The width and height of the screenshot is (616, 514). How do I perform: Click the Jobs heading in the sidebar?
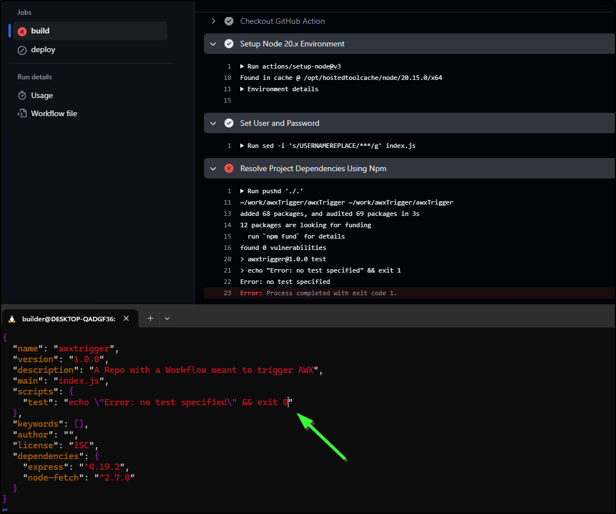click(x=24, y=12)
